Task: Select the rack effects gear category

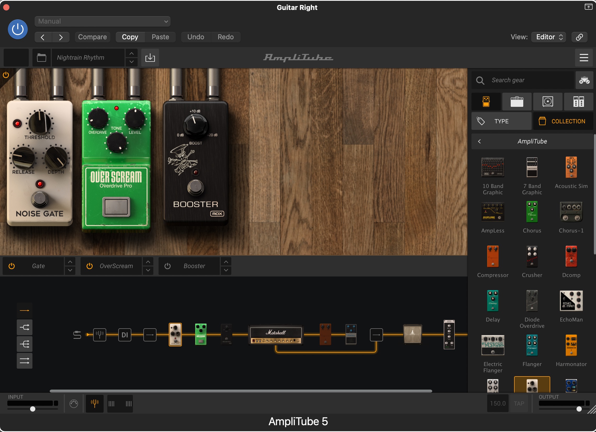Action: [x=578, y=102]
